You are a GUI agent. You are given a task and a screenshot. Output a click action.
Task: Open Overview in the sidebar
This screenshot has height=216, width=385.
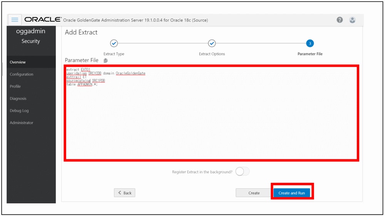[x=31, y=62]
